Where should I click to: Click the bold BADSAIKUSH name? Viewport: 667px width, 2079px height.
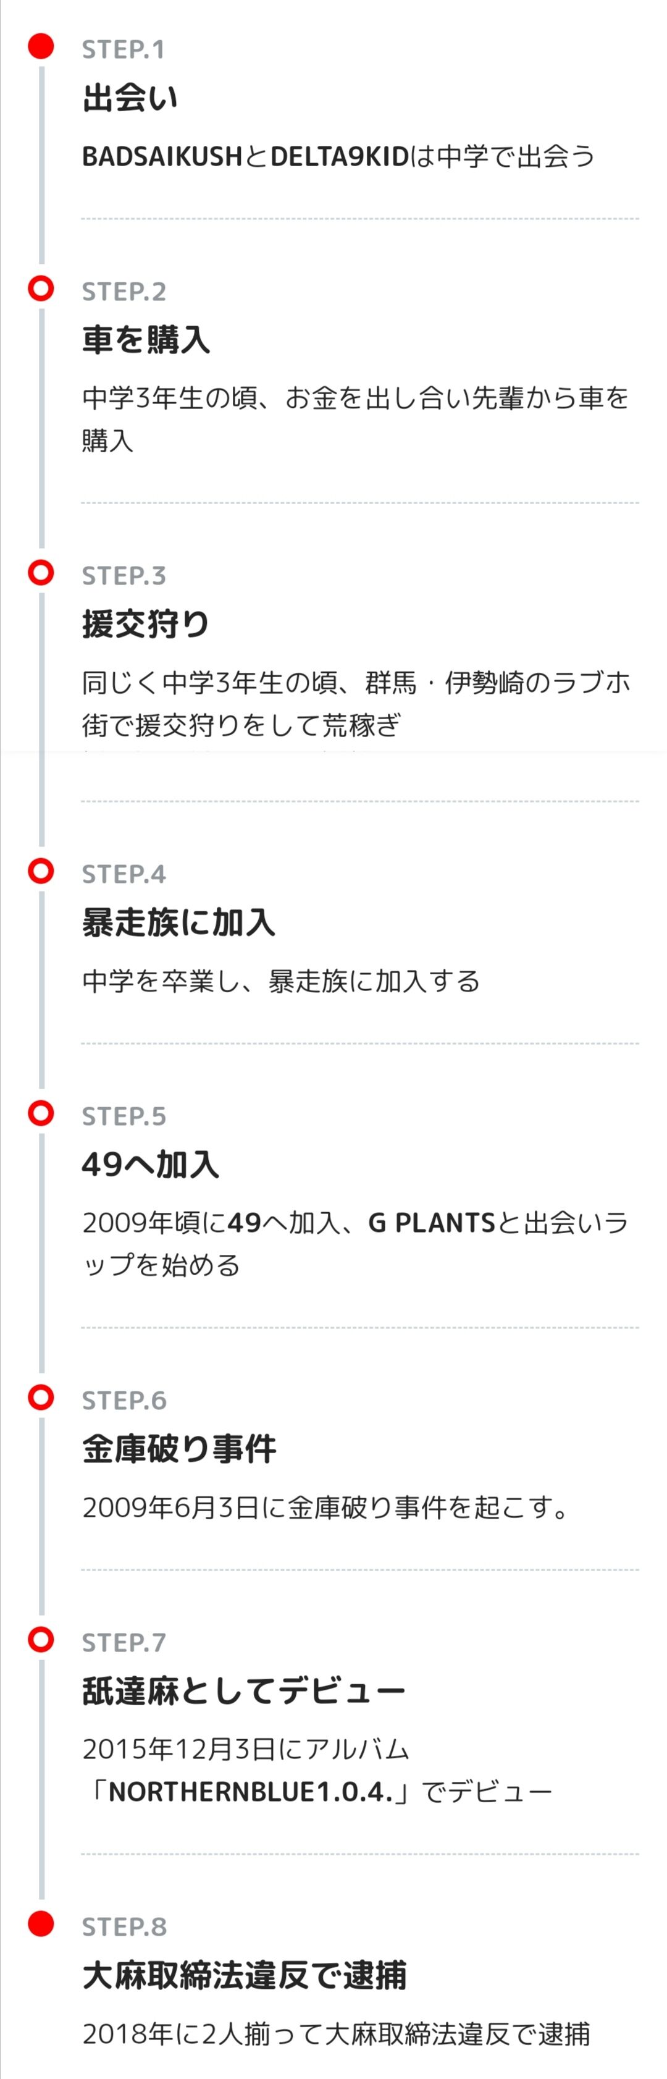coord(162,156)
